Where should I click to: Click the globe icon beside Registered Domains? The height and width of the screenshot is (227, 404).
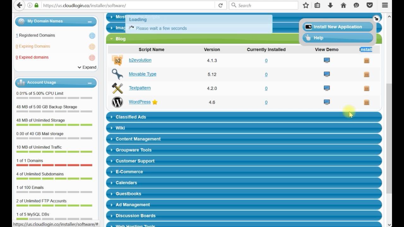pyautogui.click(x=92, y=36)
